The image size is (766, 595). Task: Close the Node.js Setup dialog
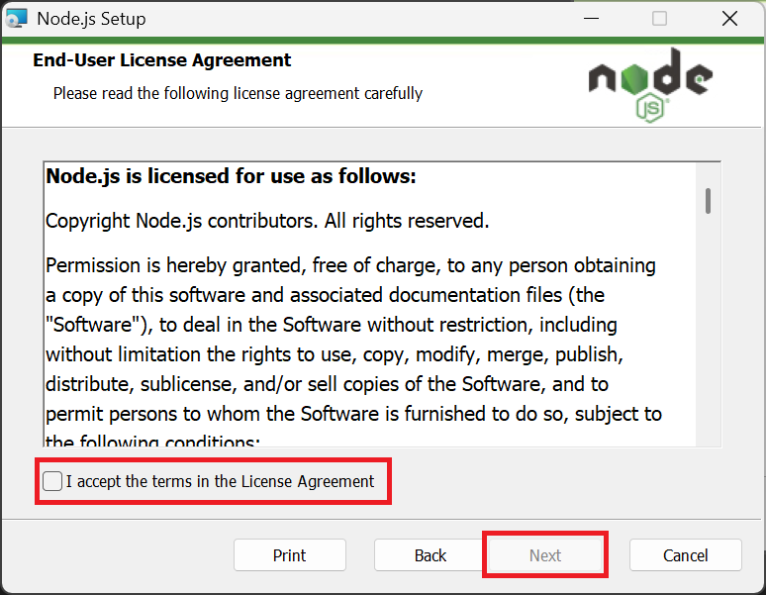(x=729, y=18)
